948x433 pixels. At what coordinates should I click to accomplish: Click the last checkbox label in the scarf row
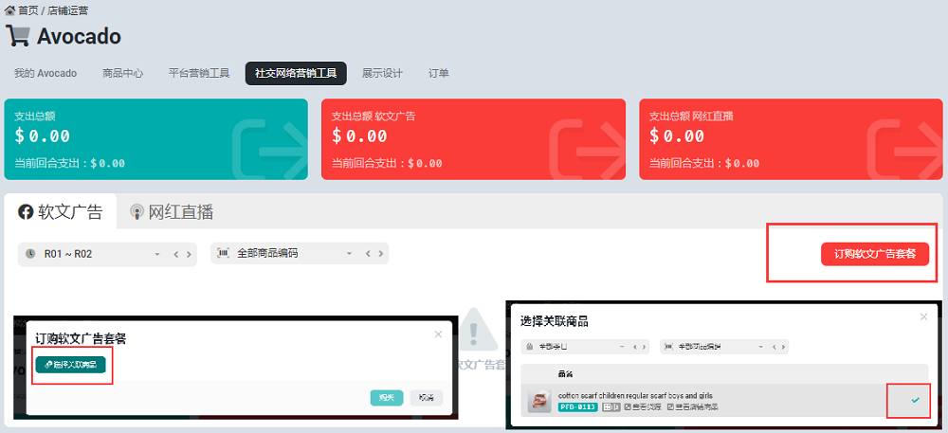(x=693, y=407)
